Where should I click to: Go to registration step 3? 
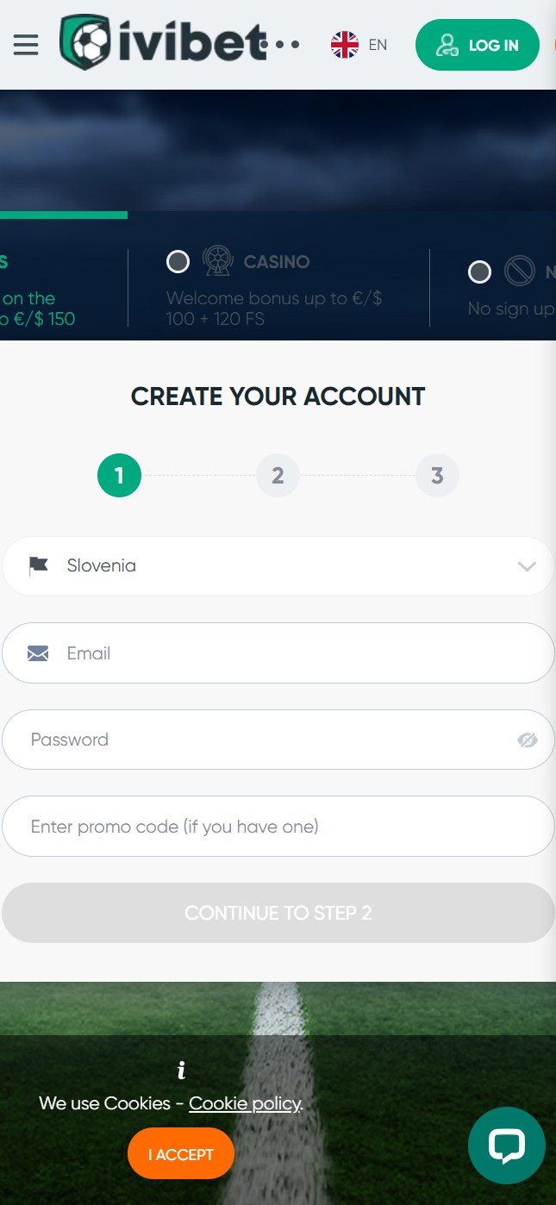tap(437, 476)
